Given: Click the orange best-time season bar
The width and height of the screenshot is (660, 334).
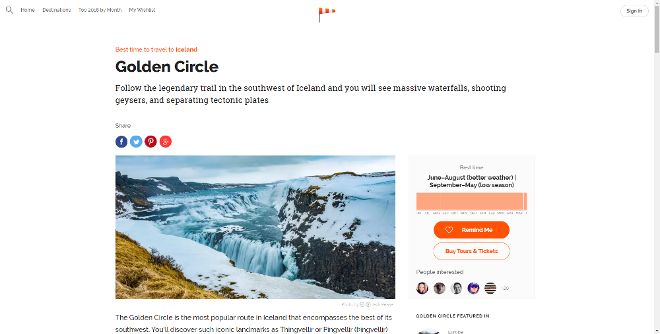Looking at the screenshot, I should click(x=471, y=201).
